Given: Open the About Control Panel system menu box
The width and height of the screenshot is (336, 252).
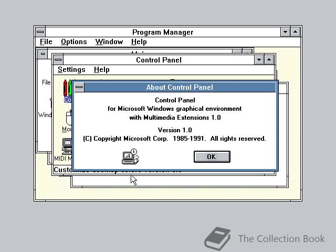Looking at the screenshot, I should (x=79, y=87).
